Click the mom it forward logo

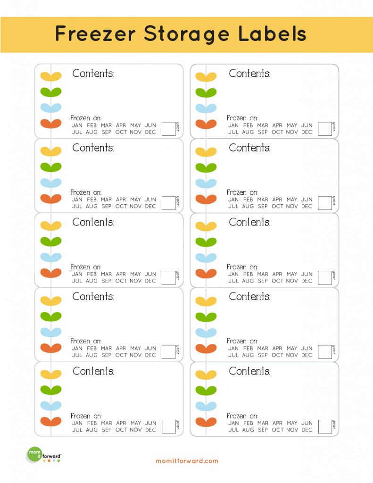[43, 455]
